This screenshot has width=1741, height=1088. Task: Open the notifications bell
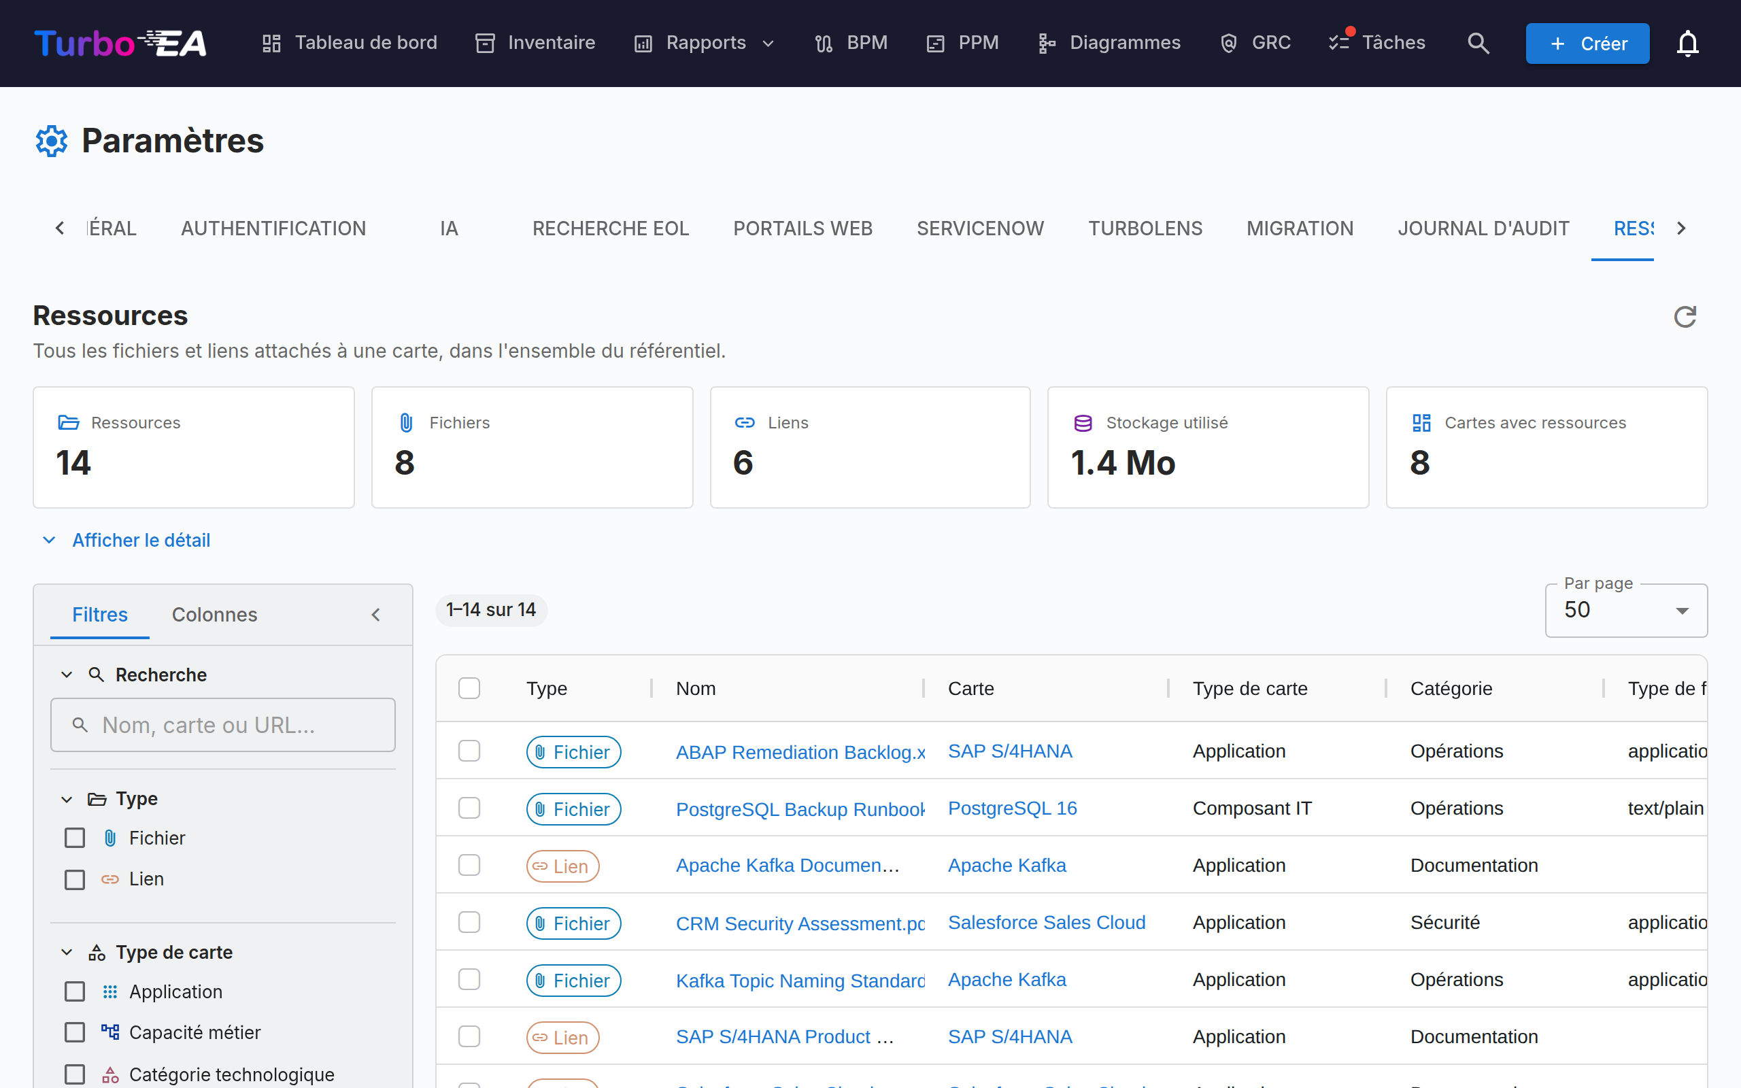1687,43
